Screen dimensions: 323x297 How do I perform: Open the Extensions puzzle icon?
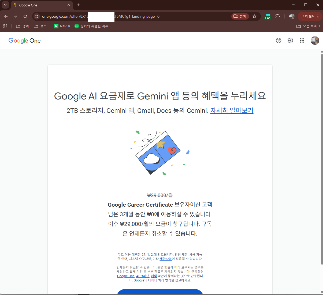[x=278, y=16]
